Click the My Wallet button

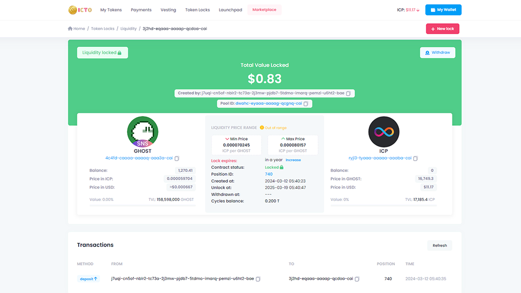[x=443, y=10]
